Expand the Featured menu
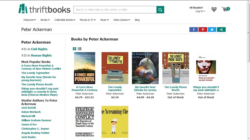The image size is (250, 140). [x=30, y=20]
